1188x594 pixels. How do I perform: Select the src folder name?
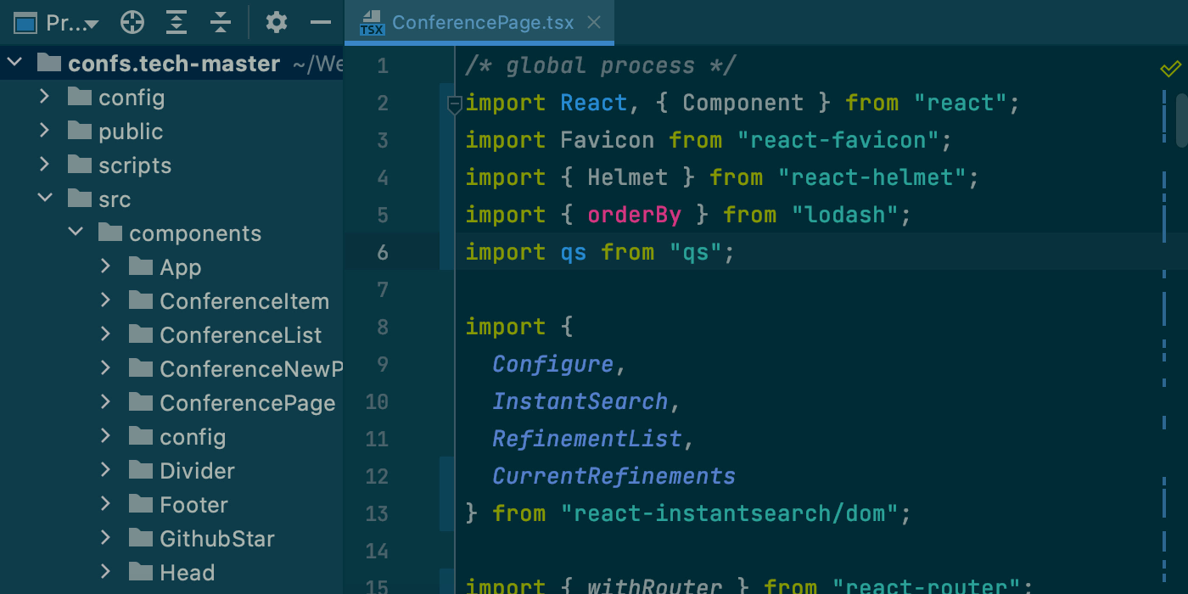(x=115, y=199)
